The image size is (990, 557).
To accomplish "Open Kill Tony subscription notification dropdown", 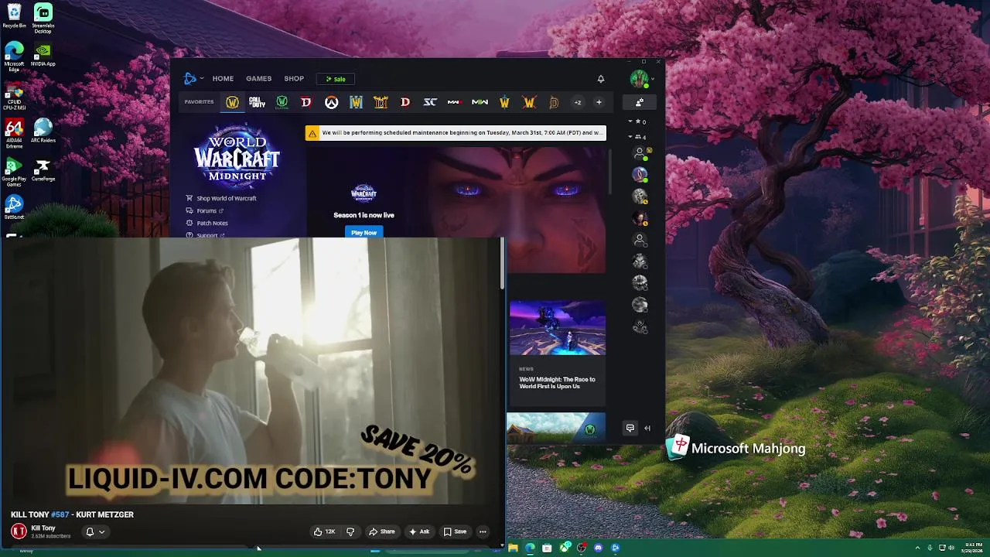I will click(94, 531).
